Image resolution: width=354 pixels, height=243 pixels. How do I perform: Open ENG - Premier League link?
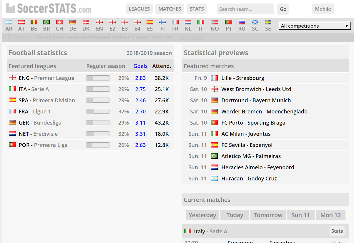46,78
